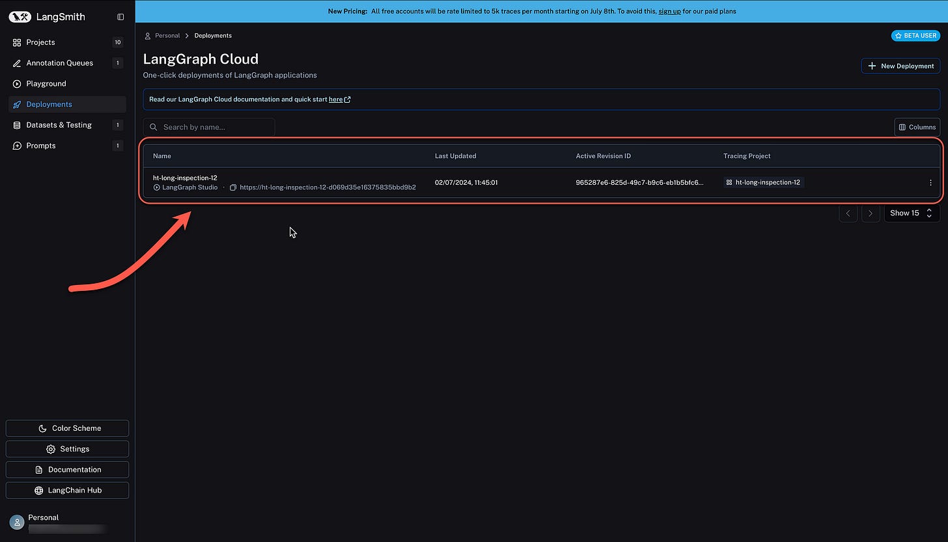Click the Personal account avatar
The height and width of the screenshot is (542, 948).
[x=17, y=522]
